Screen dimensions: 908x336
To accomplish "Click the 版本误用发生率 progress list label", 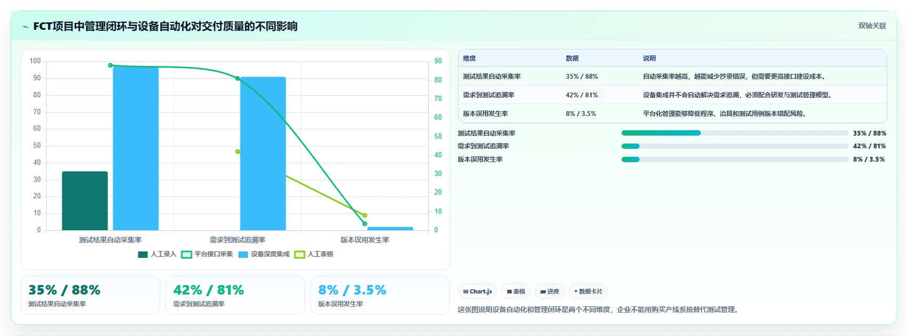I will point(480,159).
